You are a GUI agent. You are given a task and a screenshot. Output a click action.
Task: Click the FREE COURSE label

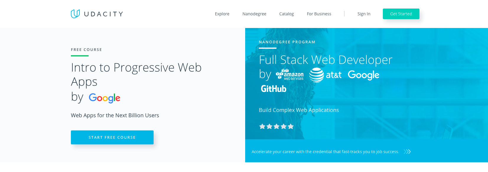click(87, 50)
